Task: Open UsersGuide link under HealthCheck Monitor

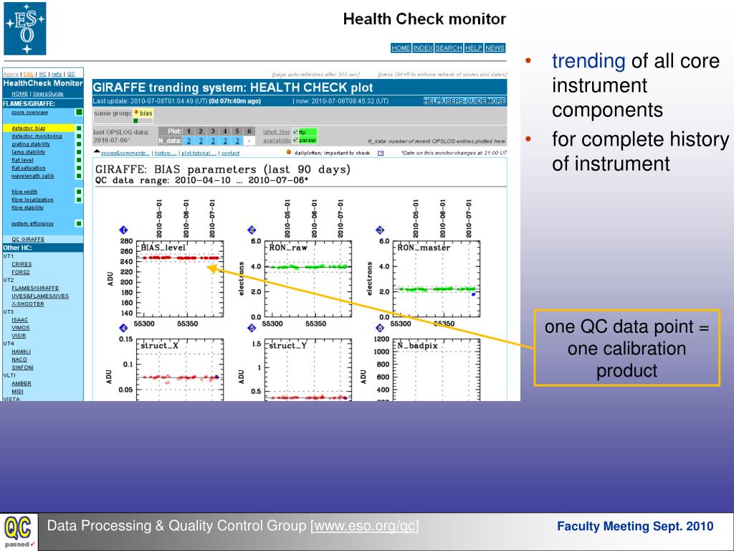Action: point(48,94)
